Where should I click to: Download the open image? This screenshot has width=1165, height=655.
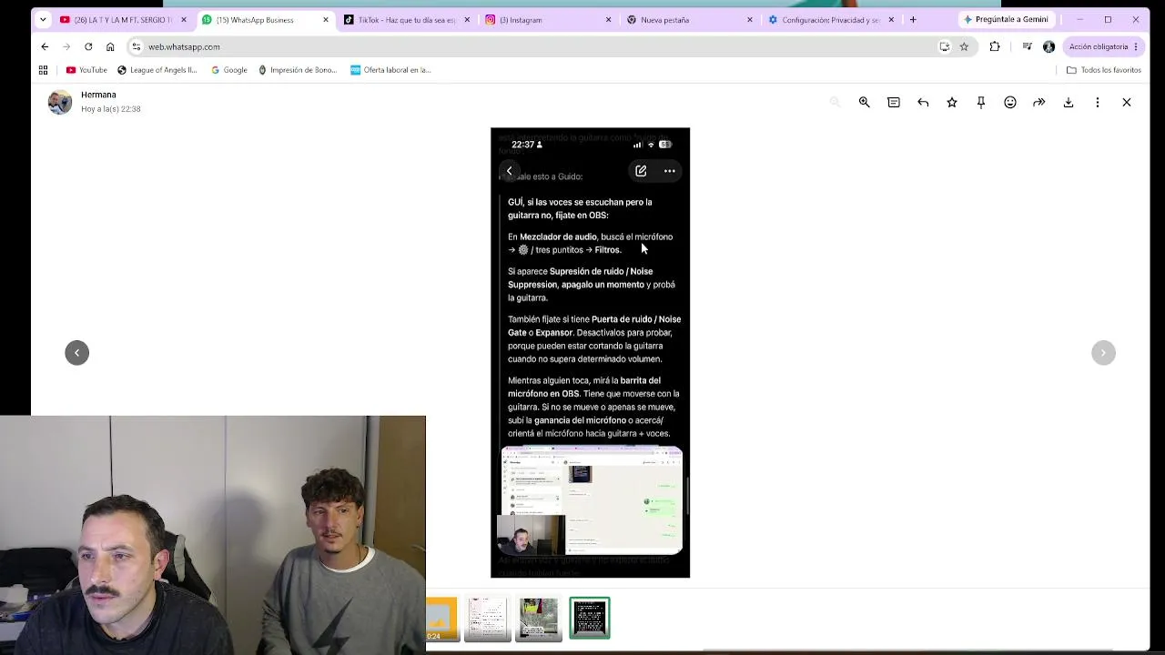click(1069, 103)
